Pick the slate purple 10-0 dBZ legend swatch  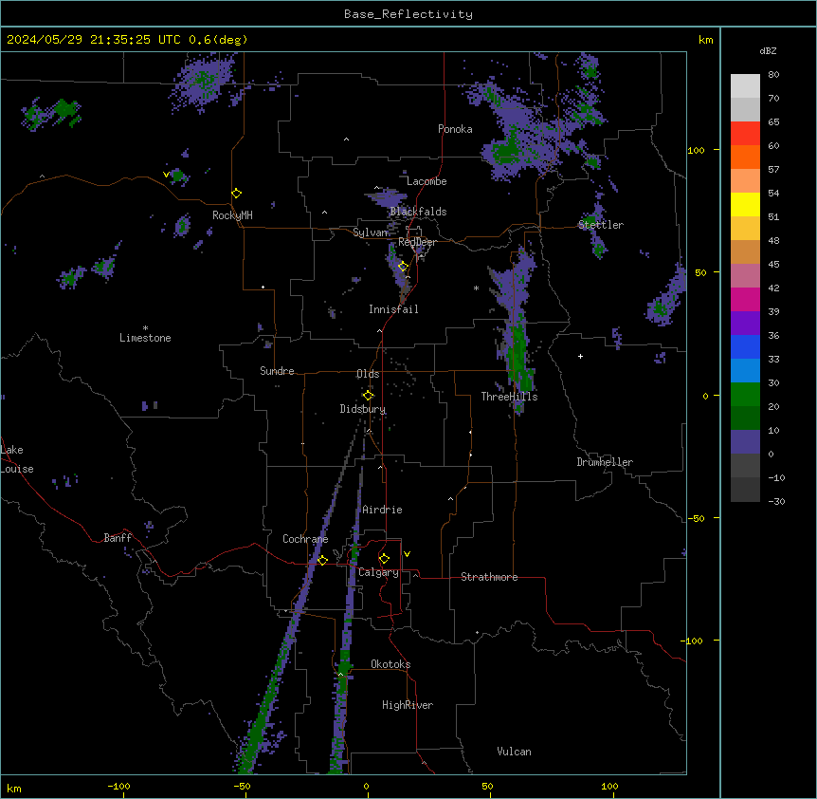[745, 442]
